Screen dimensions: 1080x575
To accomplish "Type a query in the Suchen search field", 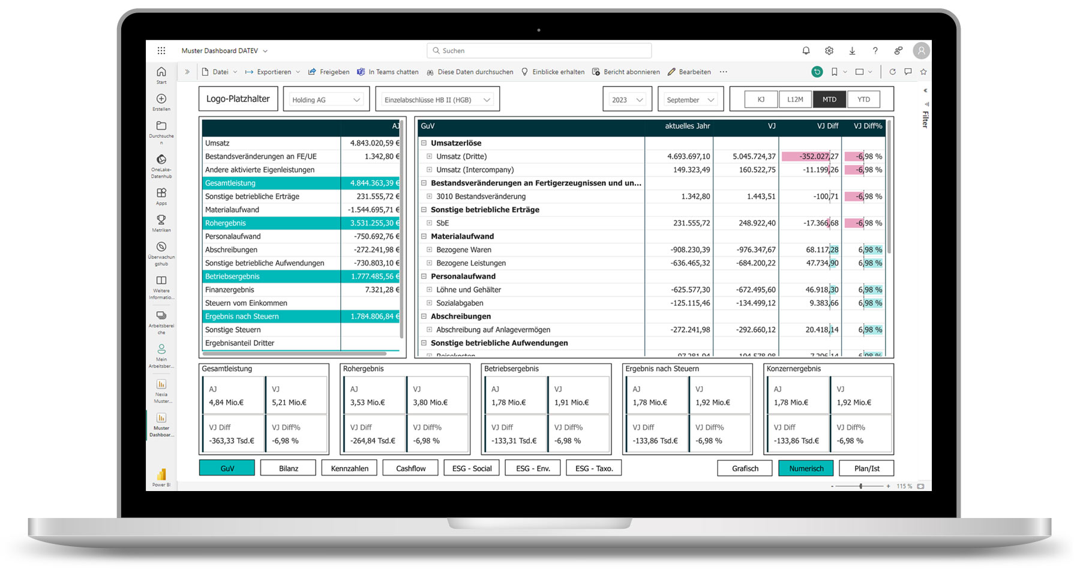I will coord(538,50).
